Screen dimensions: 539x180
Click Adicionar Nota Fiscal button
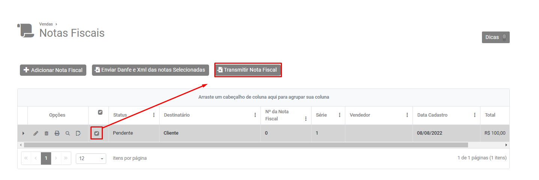point(53,70)
